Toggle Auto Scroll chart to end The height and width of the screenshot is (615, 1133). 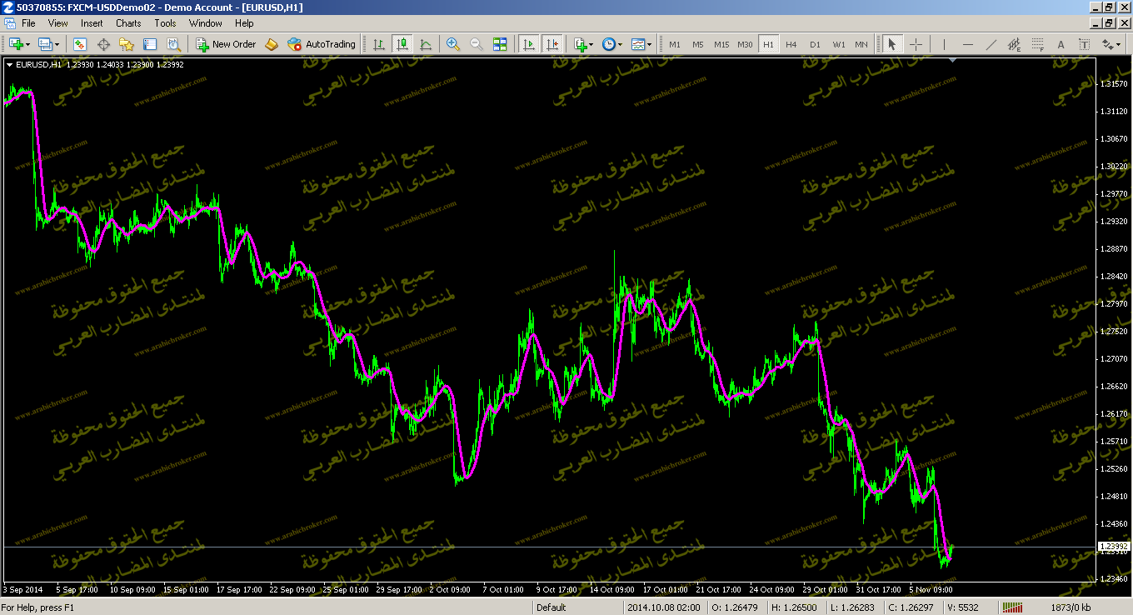pos(528,44)
